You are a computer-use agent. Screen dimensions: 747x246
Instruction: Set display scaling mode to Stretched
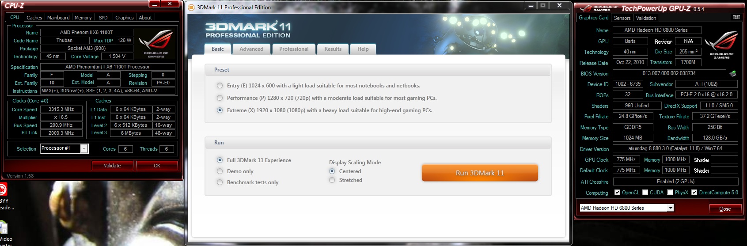pos(332,180)
